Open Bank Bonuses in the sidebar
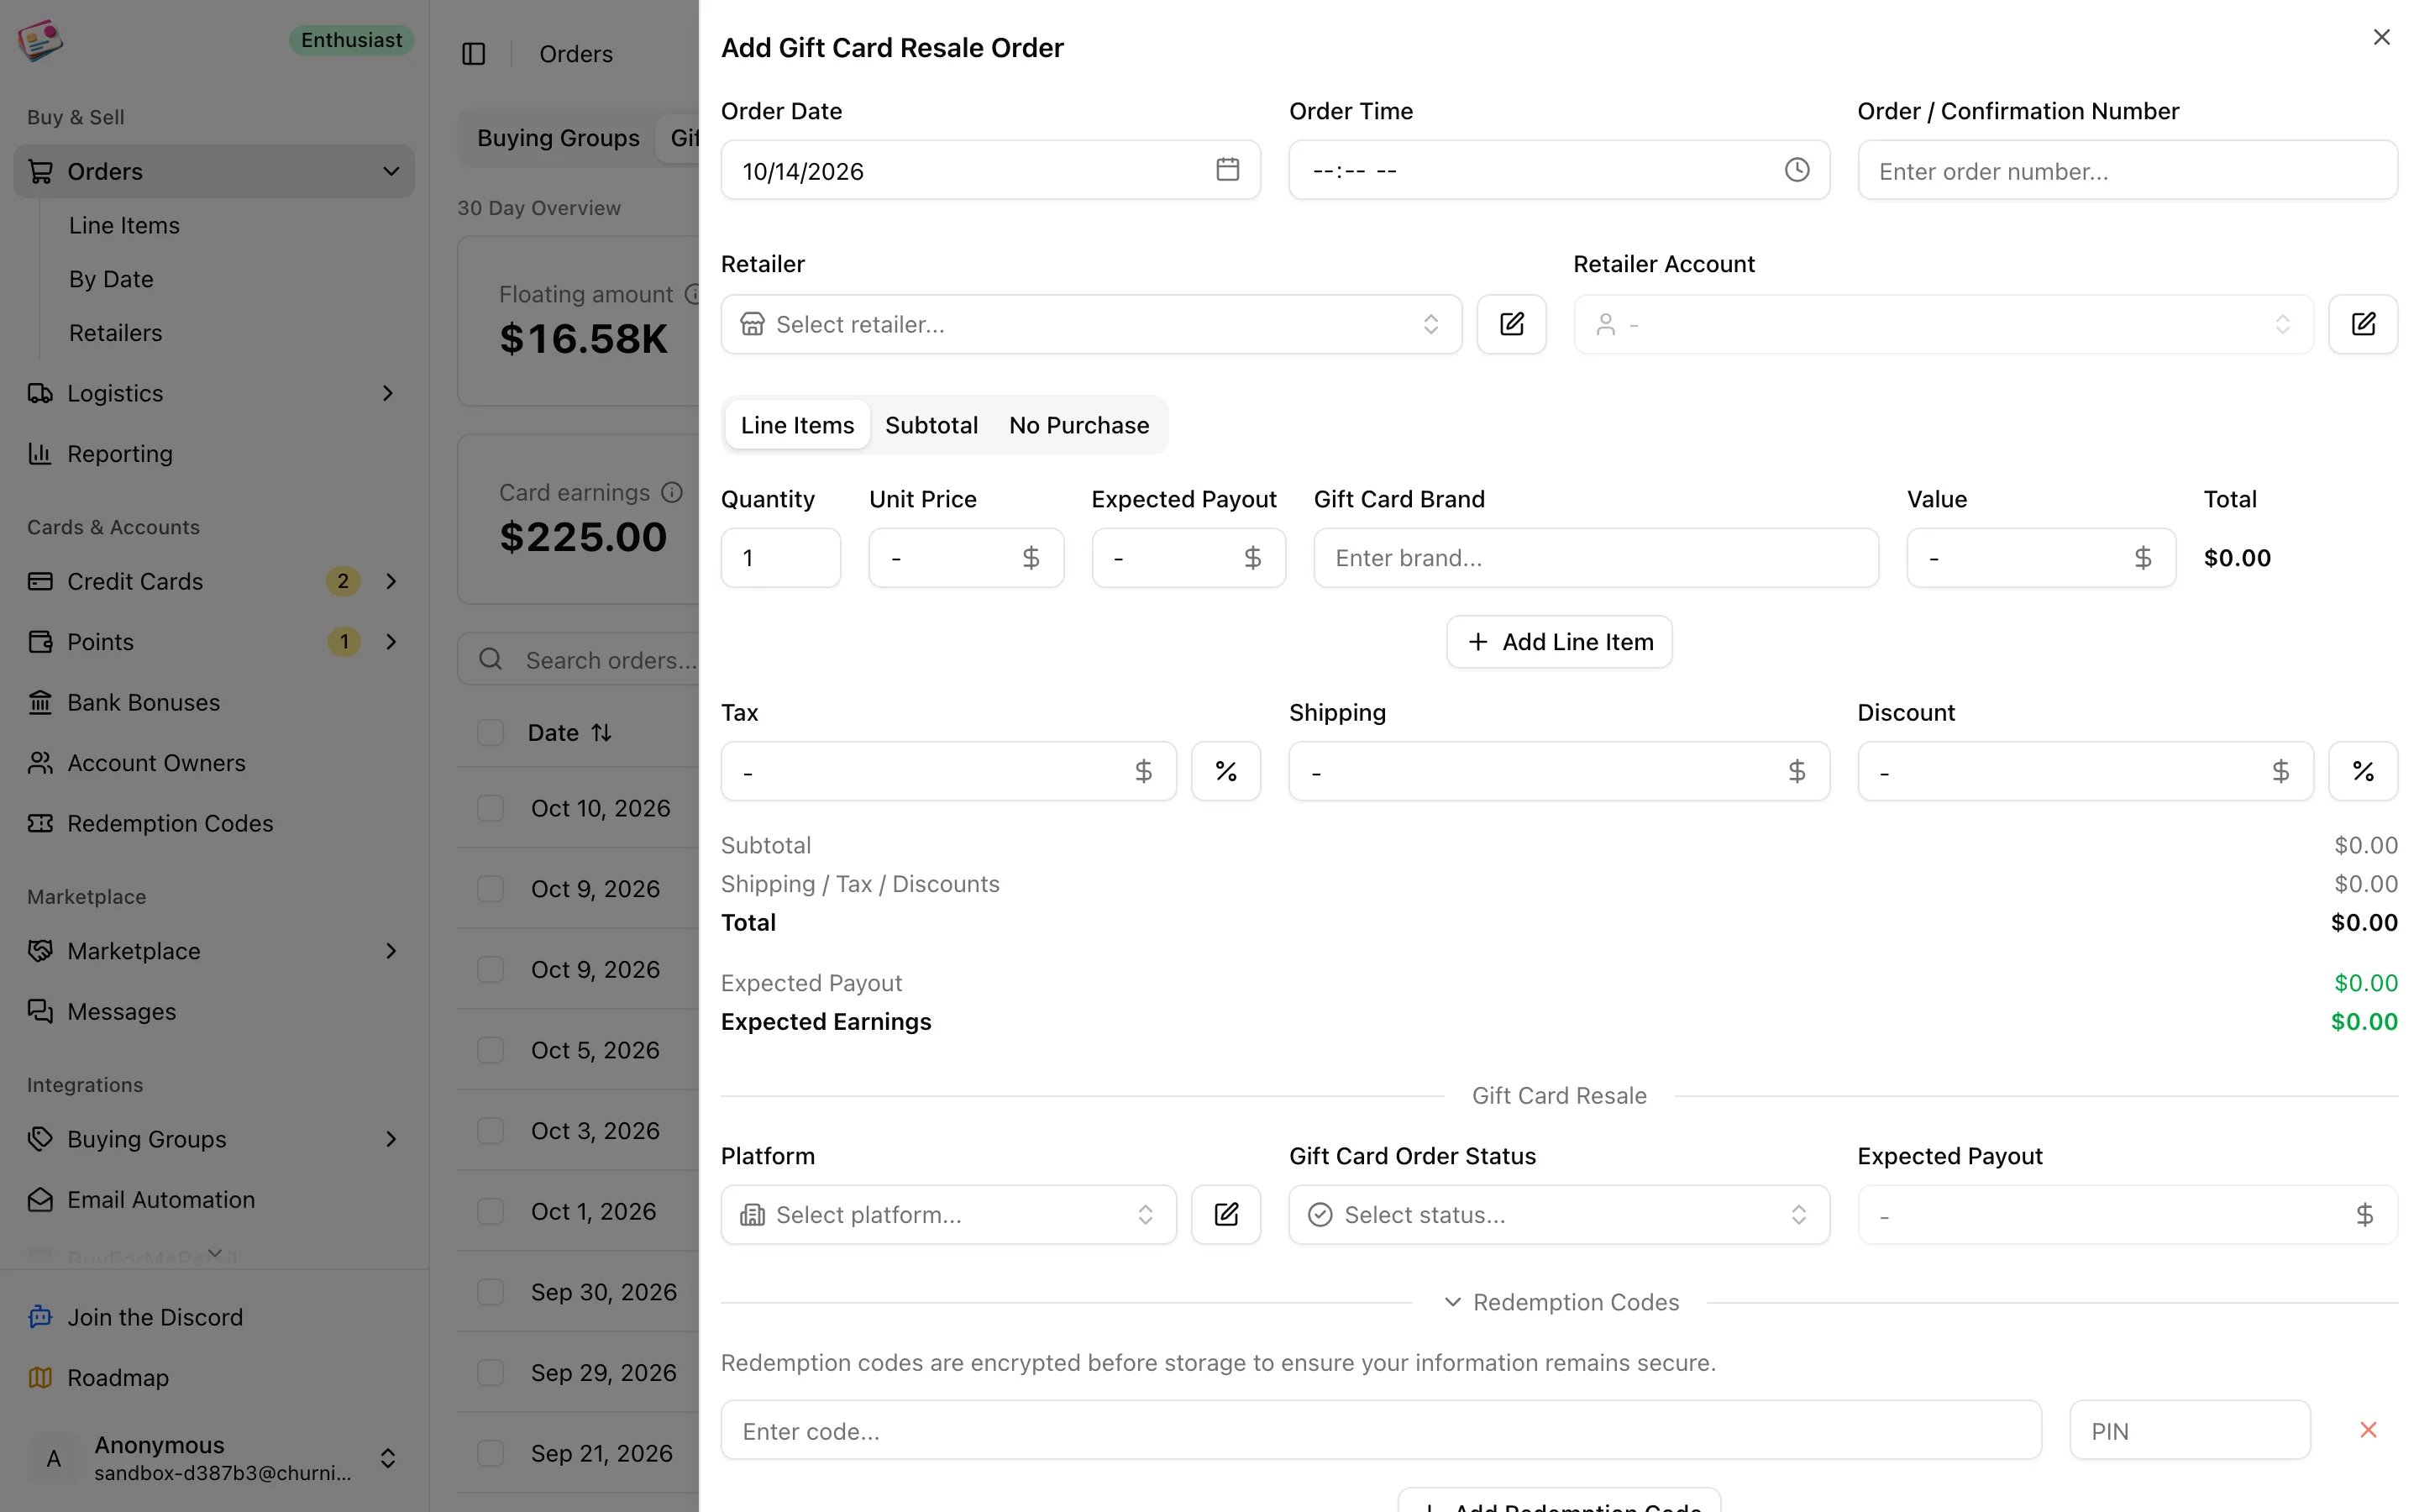 (214, 703)
